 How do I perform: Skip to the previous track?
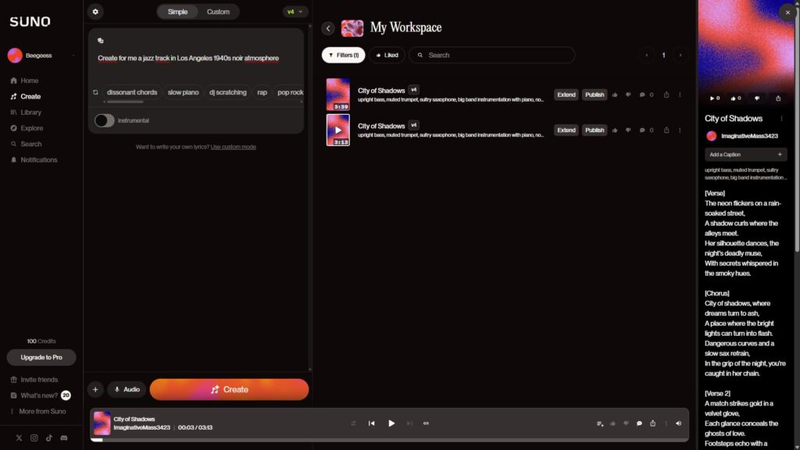371,423
